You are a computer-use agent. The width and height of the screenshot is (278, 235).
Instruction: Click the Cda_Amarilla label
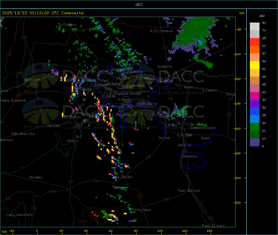coord(23,134)
